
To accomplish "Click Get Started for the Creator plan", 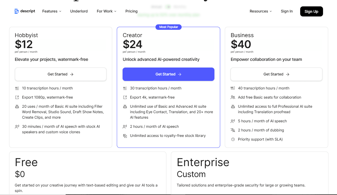I will pos(168,74).
